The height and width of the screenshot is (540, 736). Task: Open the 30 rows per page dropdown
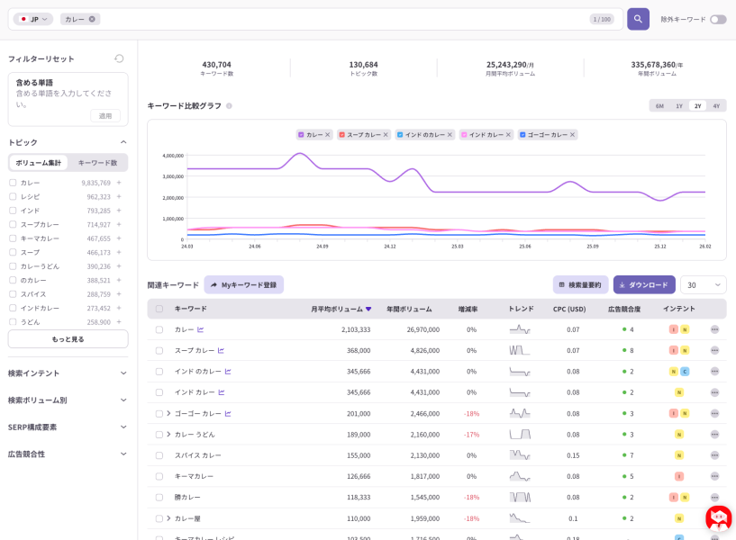[703, 284]
